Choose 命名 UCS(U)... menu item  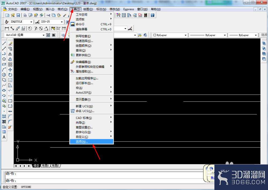tap(91, 111)
